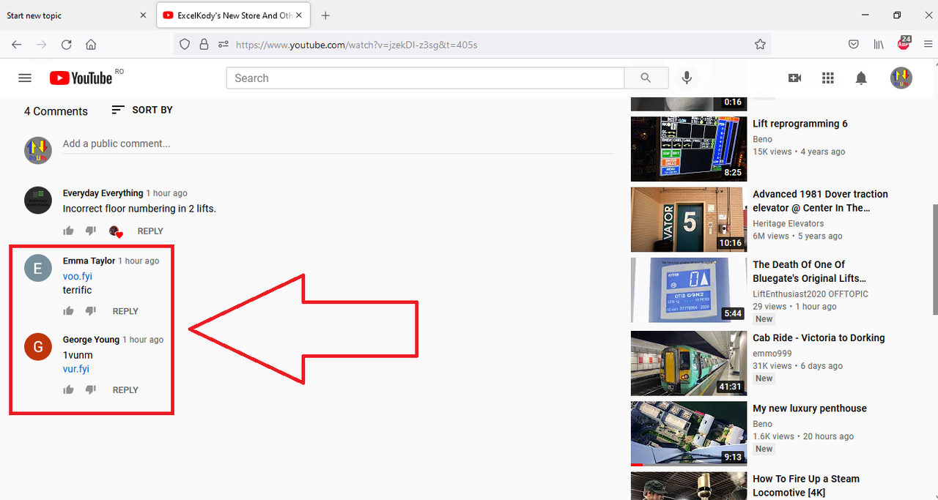Screen dimensions: 938x500
Task: Open a new browser tab
Action: click(325, 15)
